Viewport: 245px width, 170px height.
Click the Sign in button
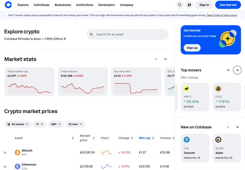point(204,5)
